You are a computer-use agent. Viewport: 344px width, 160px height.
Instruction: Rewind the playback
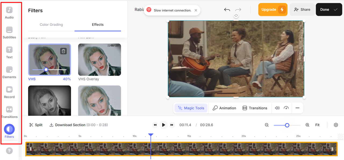click(x=155, y=125)
